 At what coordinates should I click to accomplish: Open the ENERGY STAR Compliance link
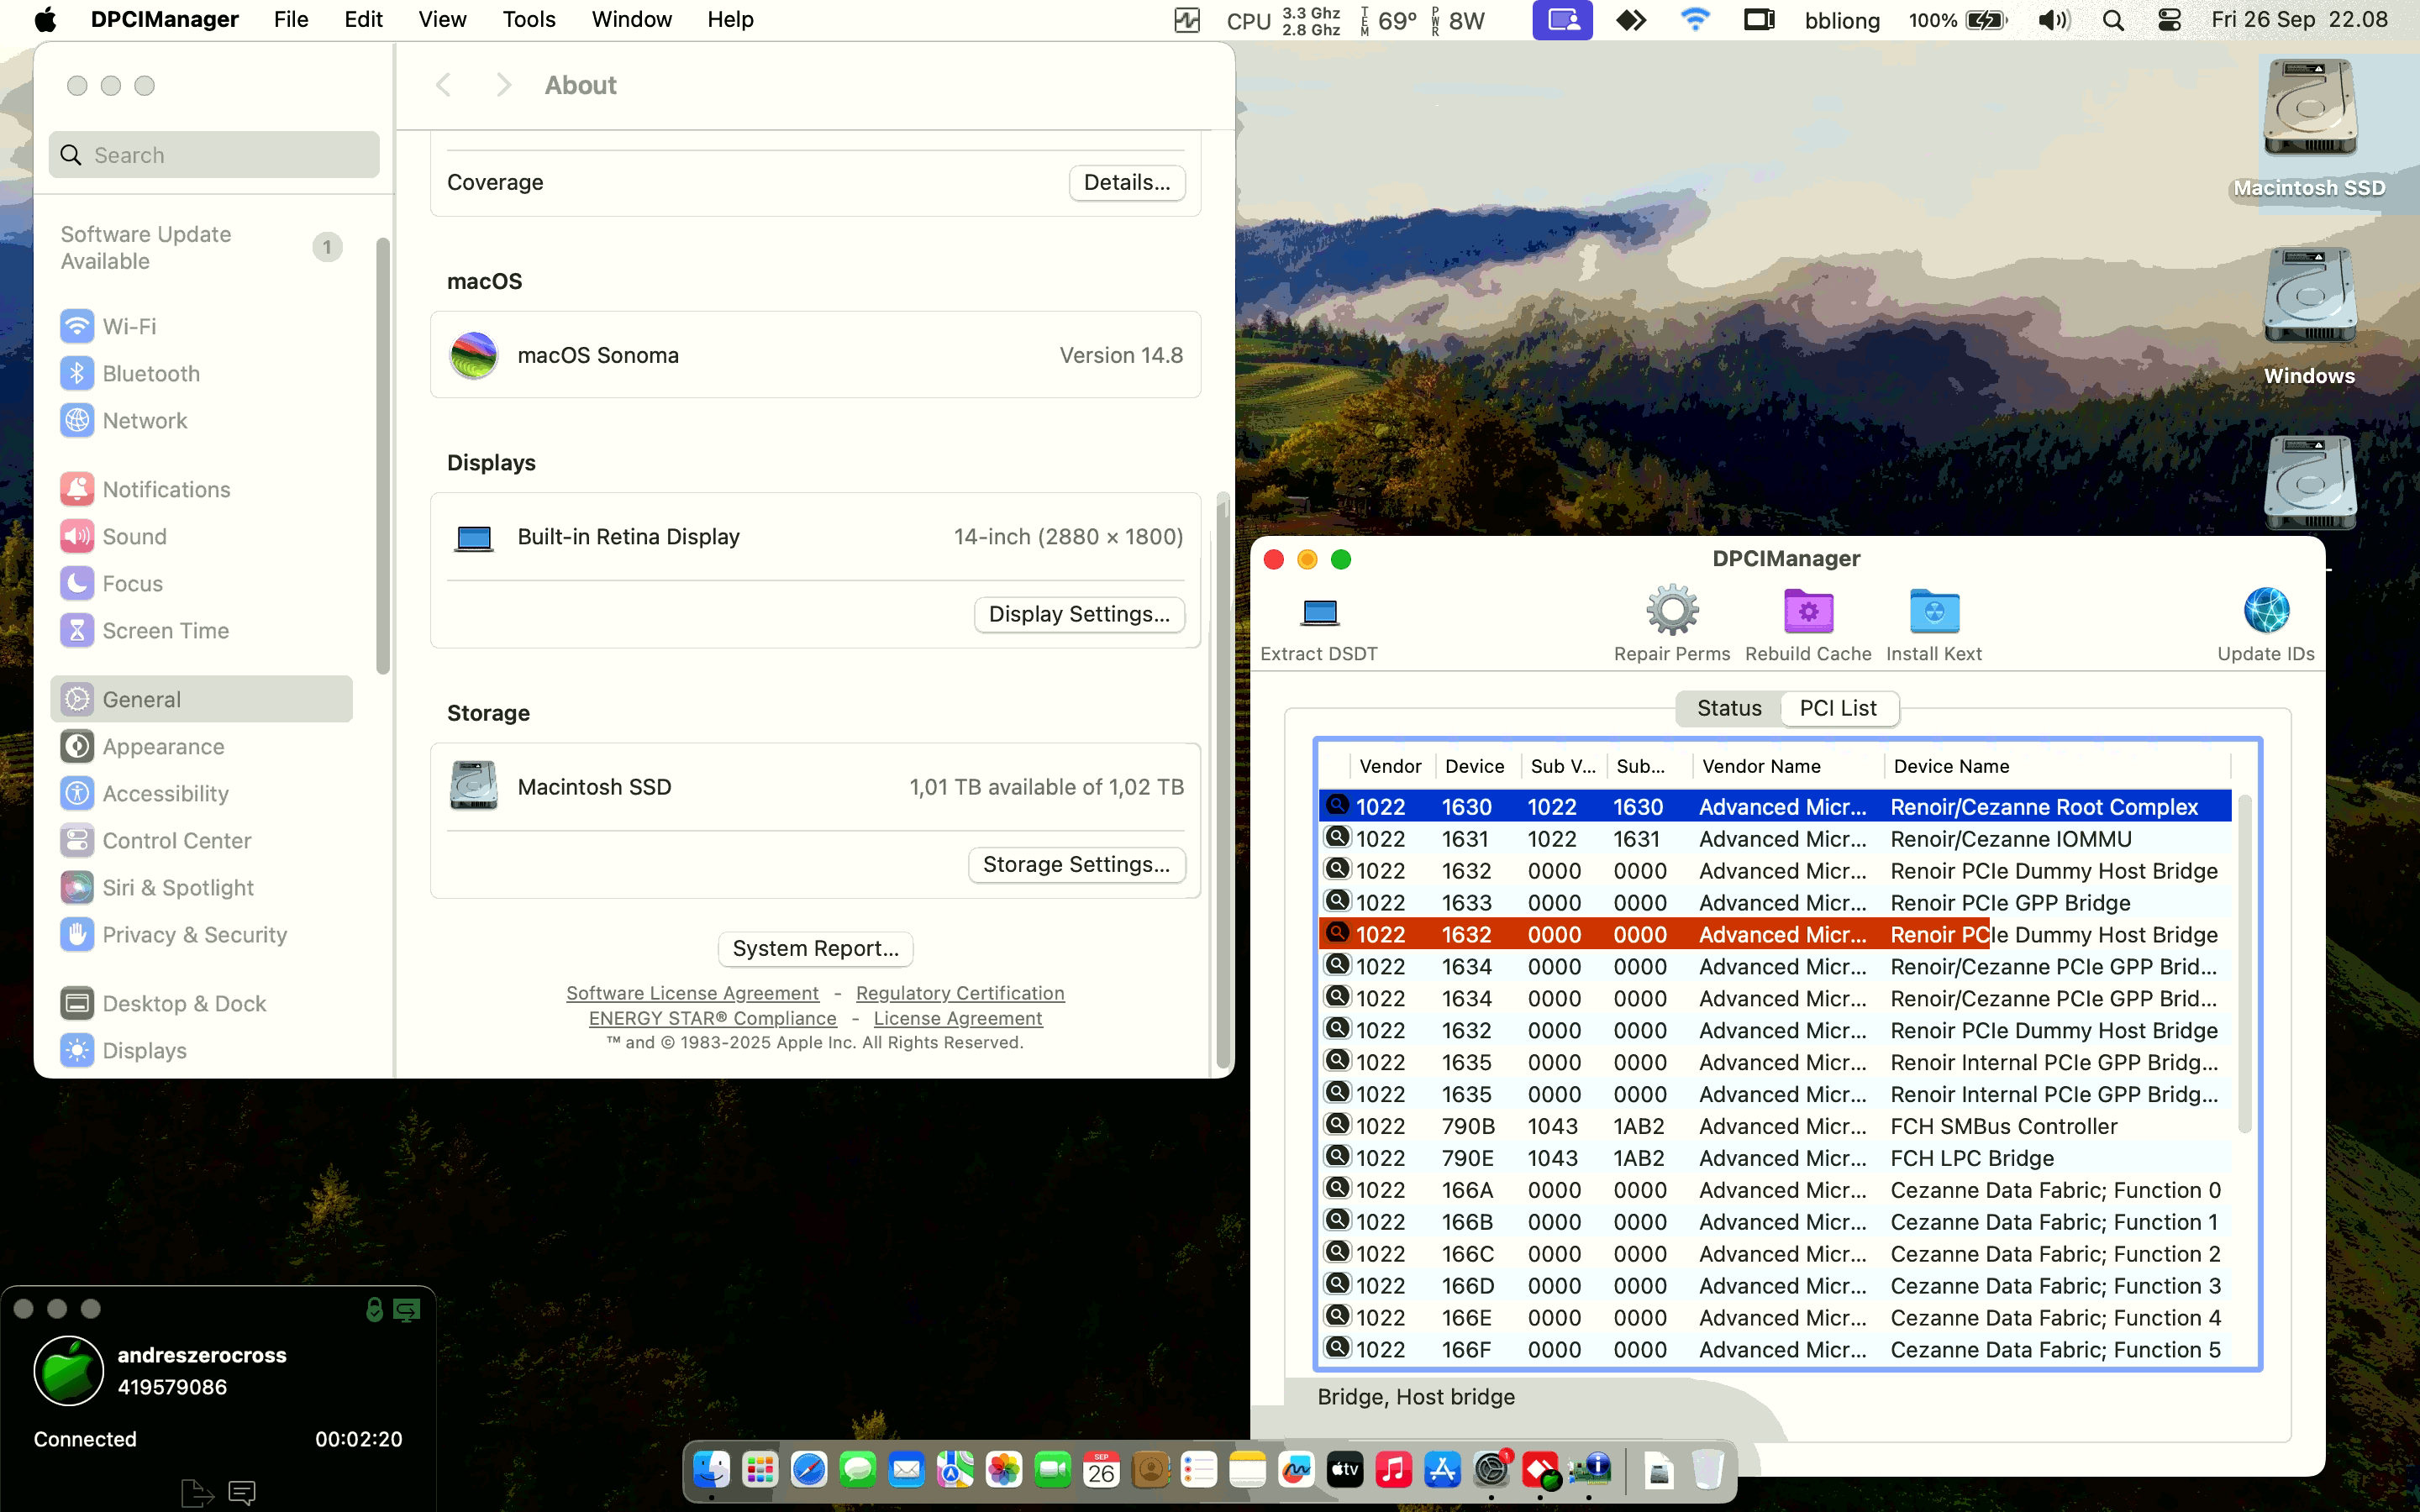click(712, 1018)
